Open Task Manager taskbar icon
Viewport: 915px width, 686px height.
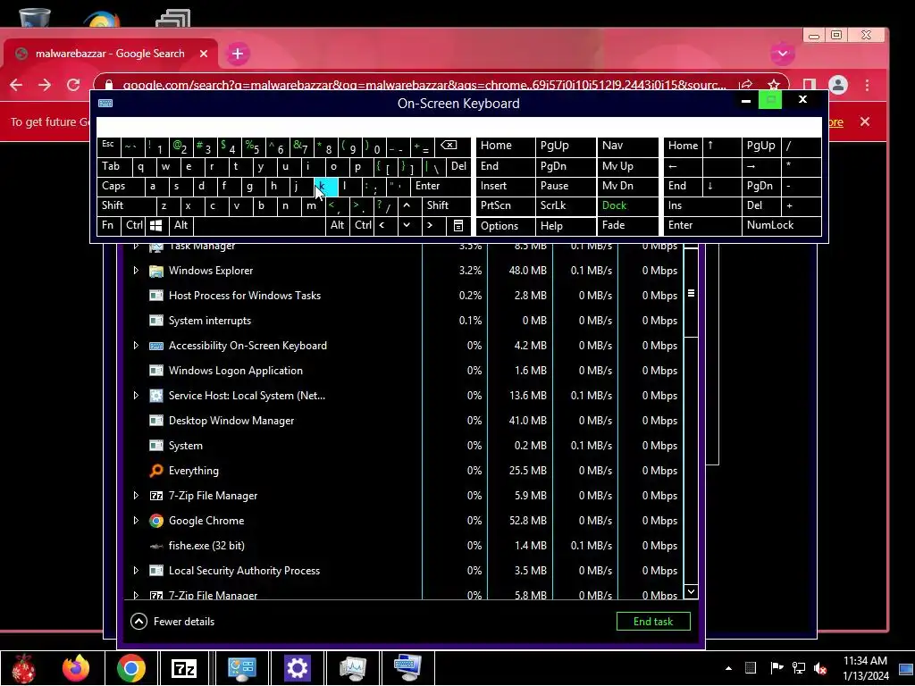tap(352, 668)
